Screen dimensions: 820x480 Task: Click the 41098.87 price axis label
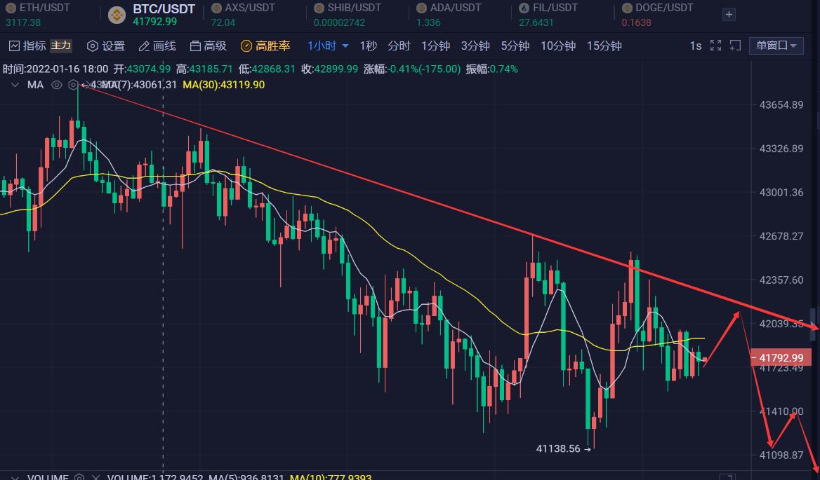coord(781,455)
